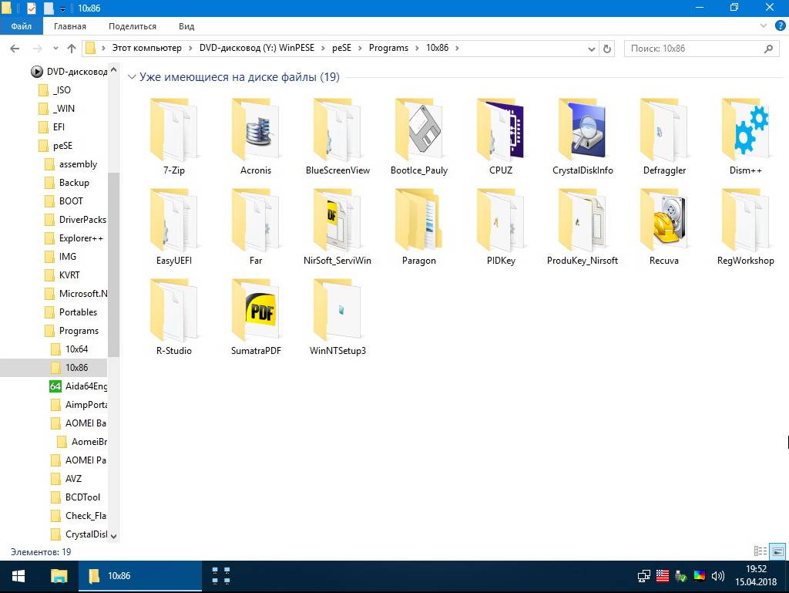
Task: Go back to previous folder
Action: [15, 49]
